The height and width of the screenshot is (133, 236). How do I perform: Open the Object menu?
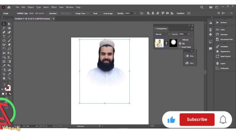31,7
